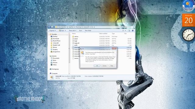The image size is (195, 109).
Task: Sort by Size column header
Action: point(126,34)
